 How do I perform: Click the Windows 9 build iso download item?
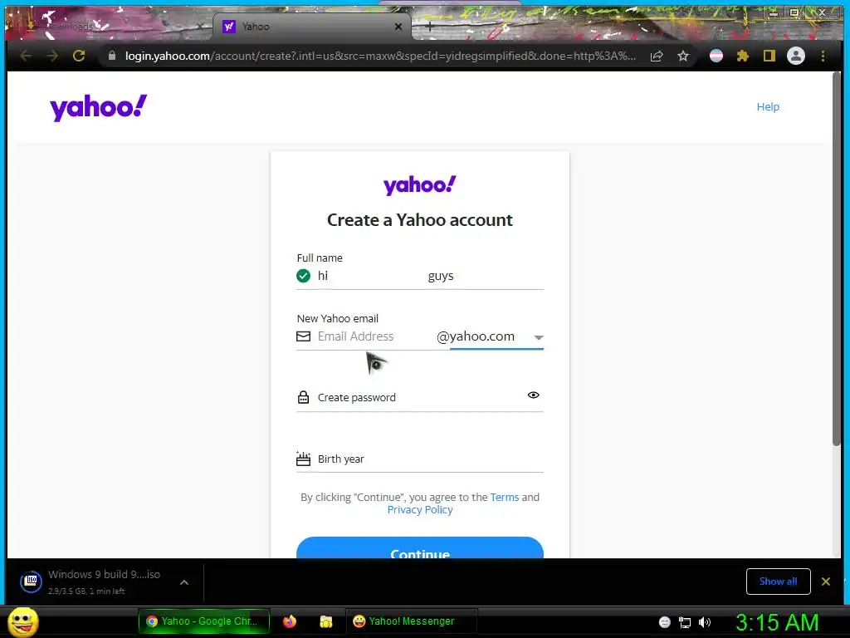(x=104, y=582)
